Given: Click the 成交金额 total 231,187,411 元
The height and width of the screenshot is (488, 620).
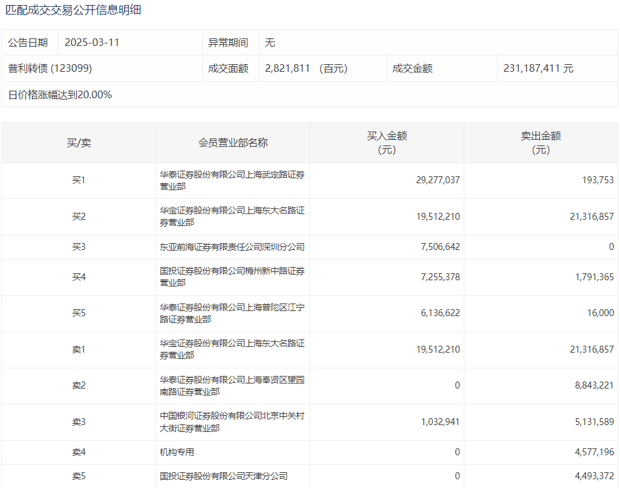Looking at the screenshot, I should pyautogui.click(x=538, y=69).
